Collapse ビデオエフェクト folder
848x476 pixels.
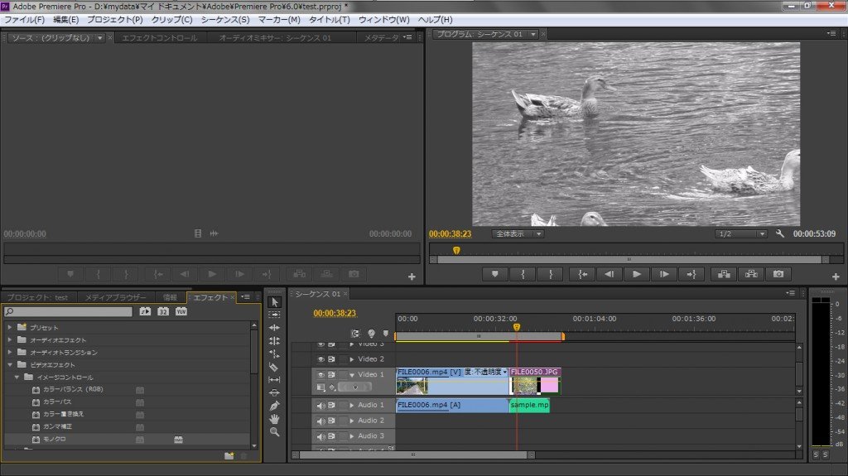click(10, 364)
